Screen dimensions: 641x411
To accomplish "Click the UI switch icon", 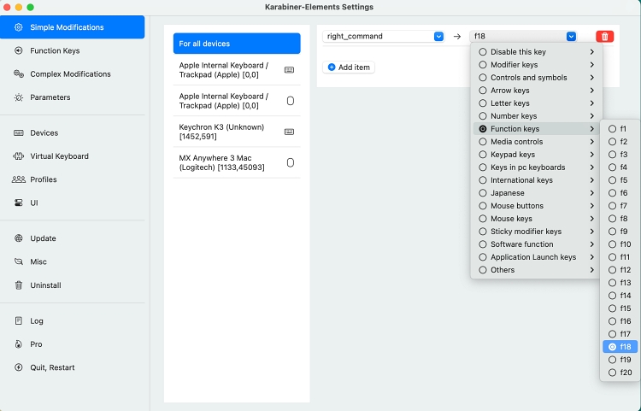I will 19,203.
